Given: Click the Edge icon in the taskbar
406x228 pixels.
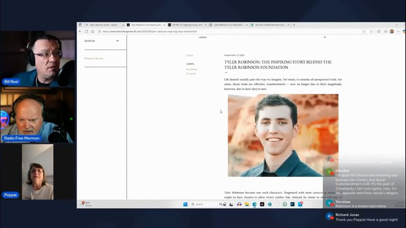Looking at the screenshot, I should coord(254,204).
